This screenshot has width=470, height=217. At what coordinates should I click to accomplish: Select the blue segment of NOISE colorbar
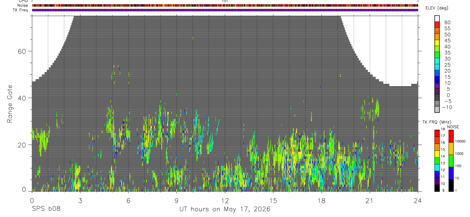[x=450, y=173]
